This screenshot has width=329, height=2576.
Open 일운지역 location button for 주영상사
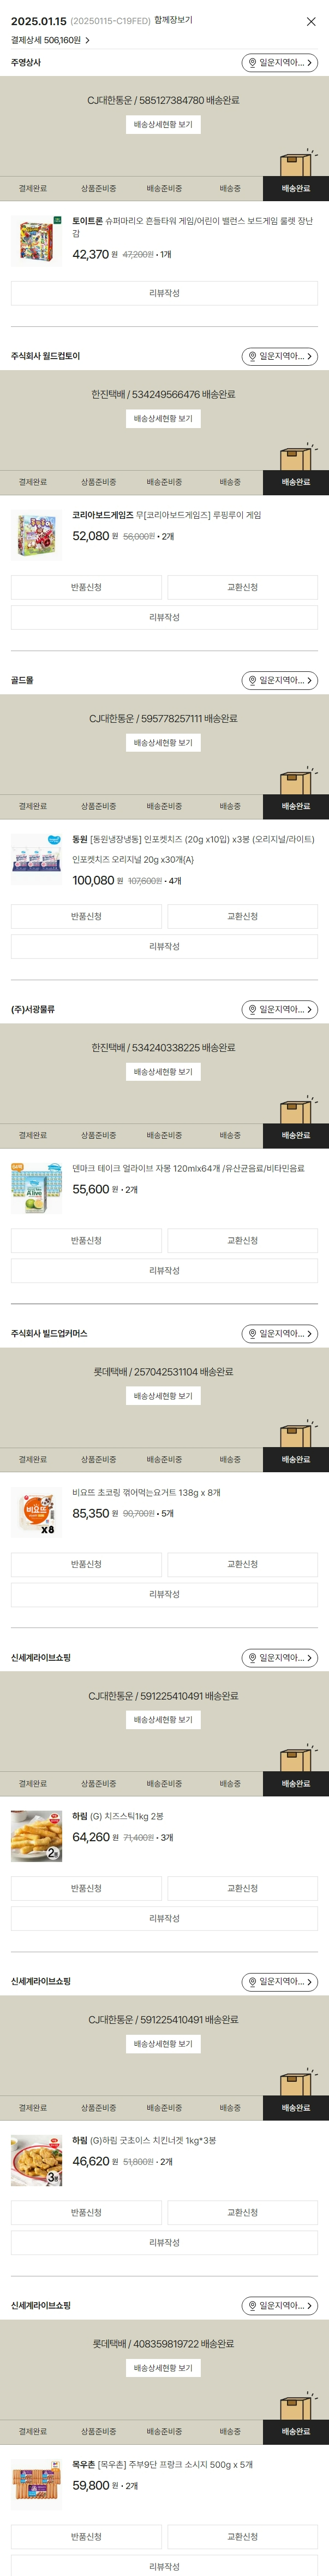279,63
